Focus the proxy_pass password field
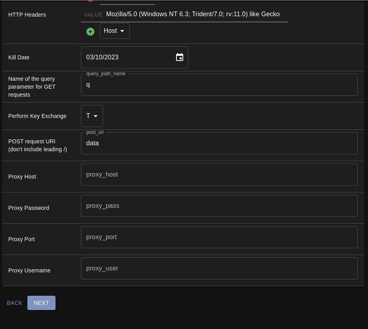Screen dimensions: 368x329 (x=219, y=206)
